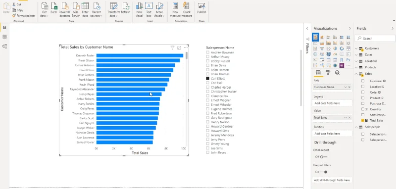The image size is (396, 189).
Task: Uncheck Carl Elliott in the slicer
Action: [x=207, y=79]
